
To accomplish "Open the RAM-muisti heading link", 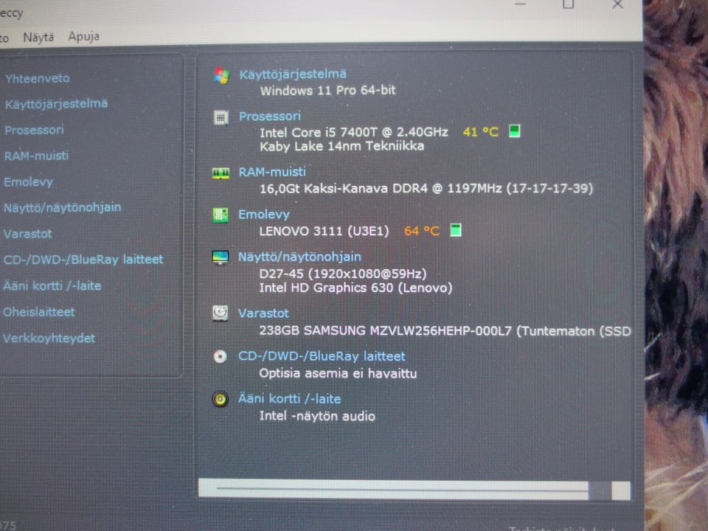I will pos(272,172).
